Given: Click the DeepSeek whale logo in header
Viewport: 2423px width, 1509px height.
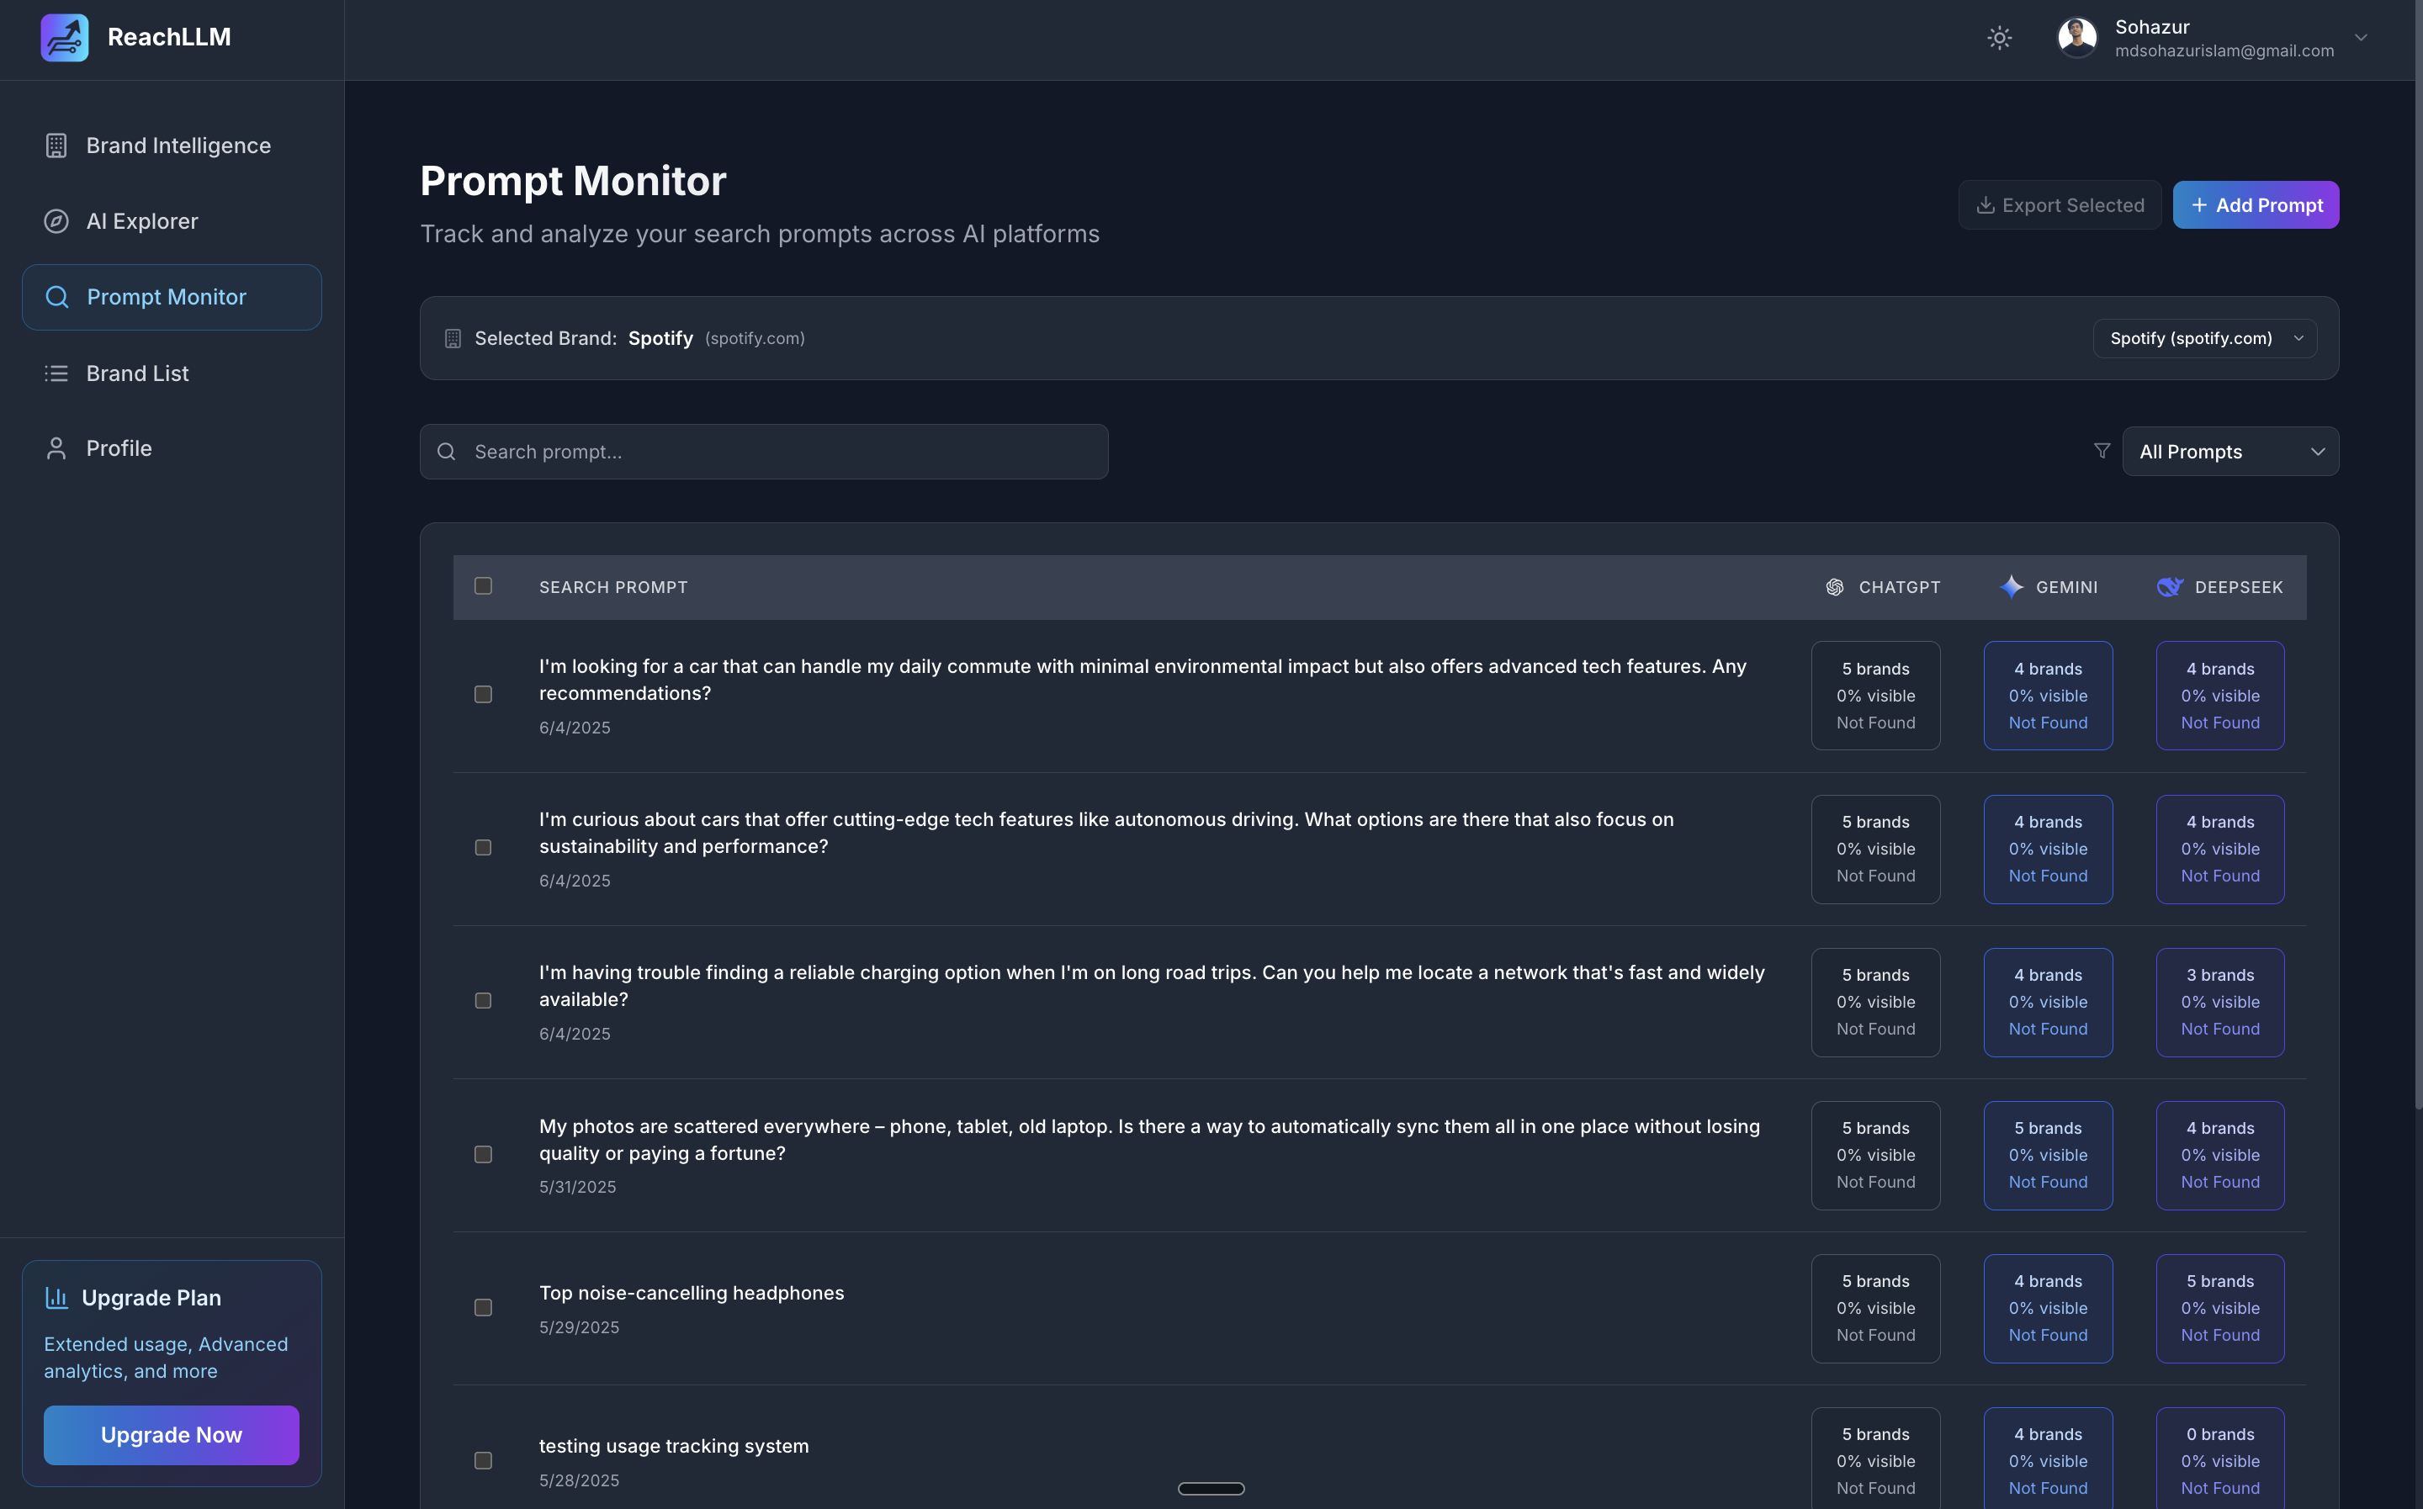Looking at the screenshot, I should [2170, 587].
